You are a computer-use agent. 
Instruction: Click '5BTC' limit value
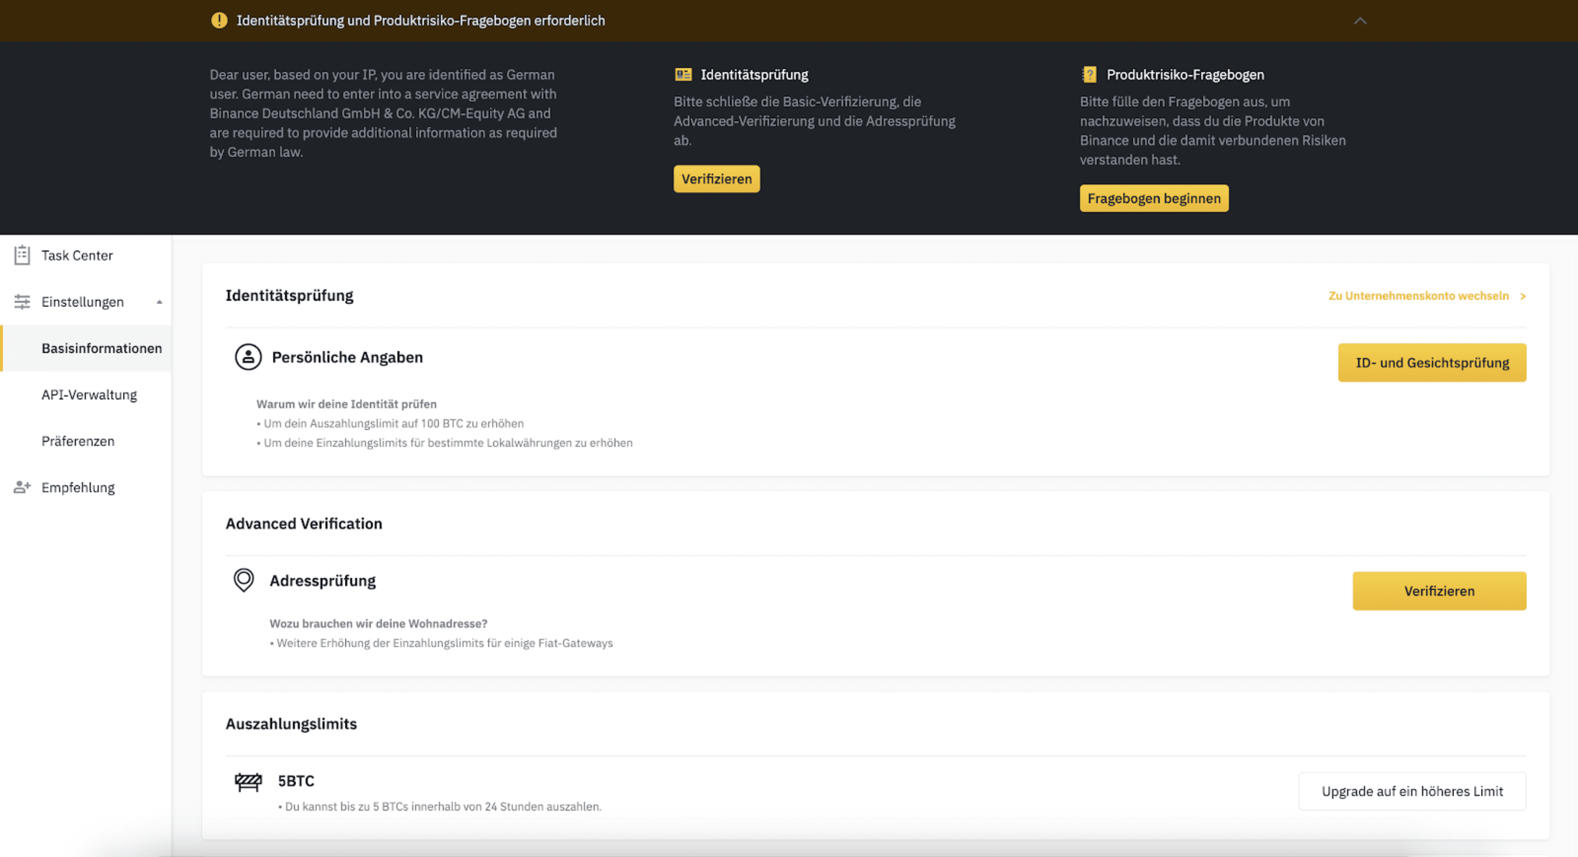pos(296,781)
